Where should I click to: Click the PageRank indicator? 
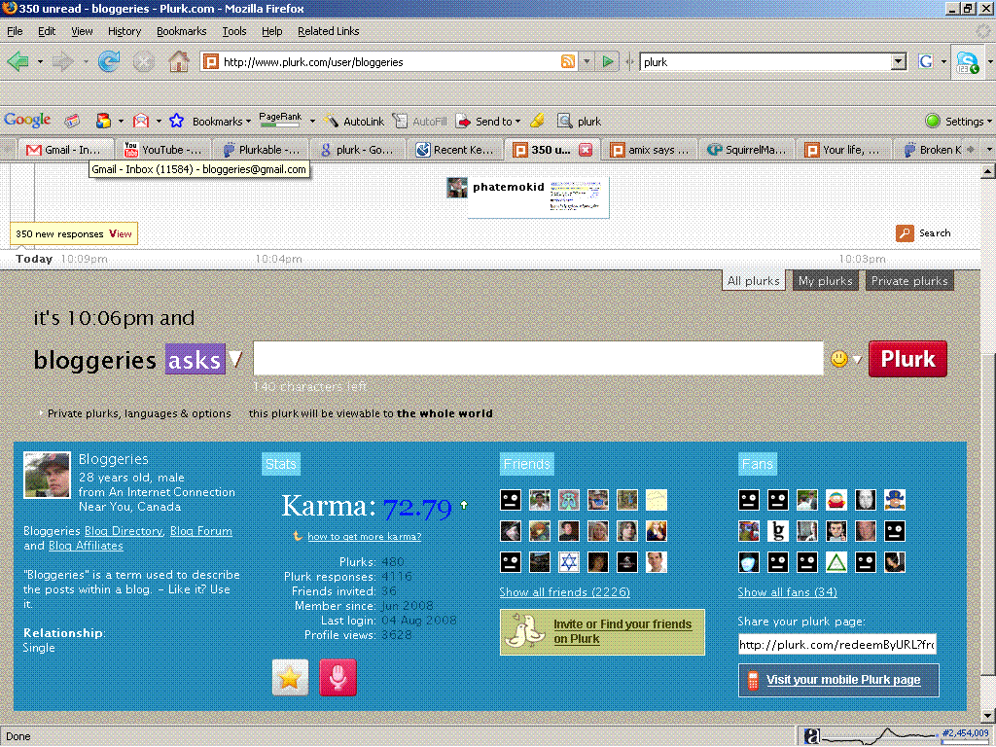click(x=281, y=120)
